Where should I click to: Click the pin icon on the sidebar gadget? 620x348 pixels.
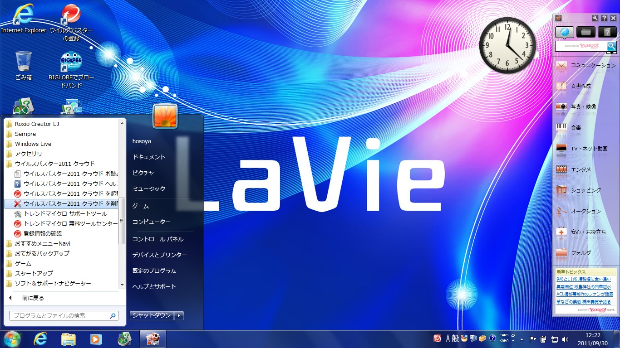[559, 18]
